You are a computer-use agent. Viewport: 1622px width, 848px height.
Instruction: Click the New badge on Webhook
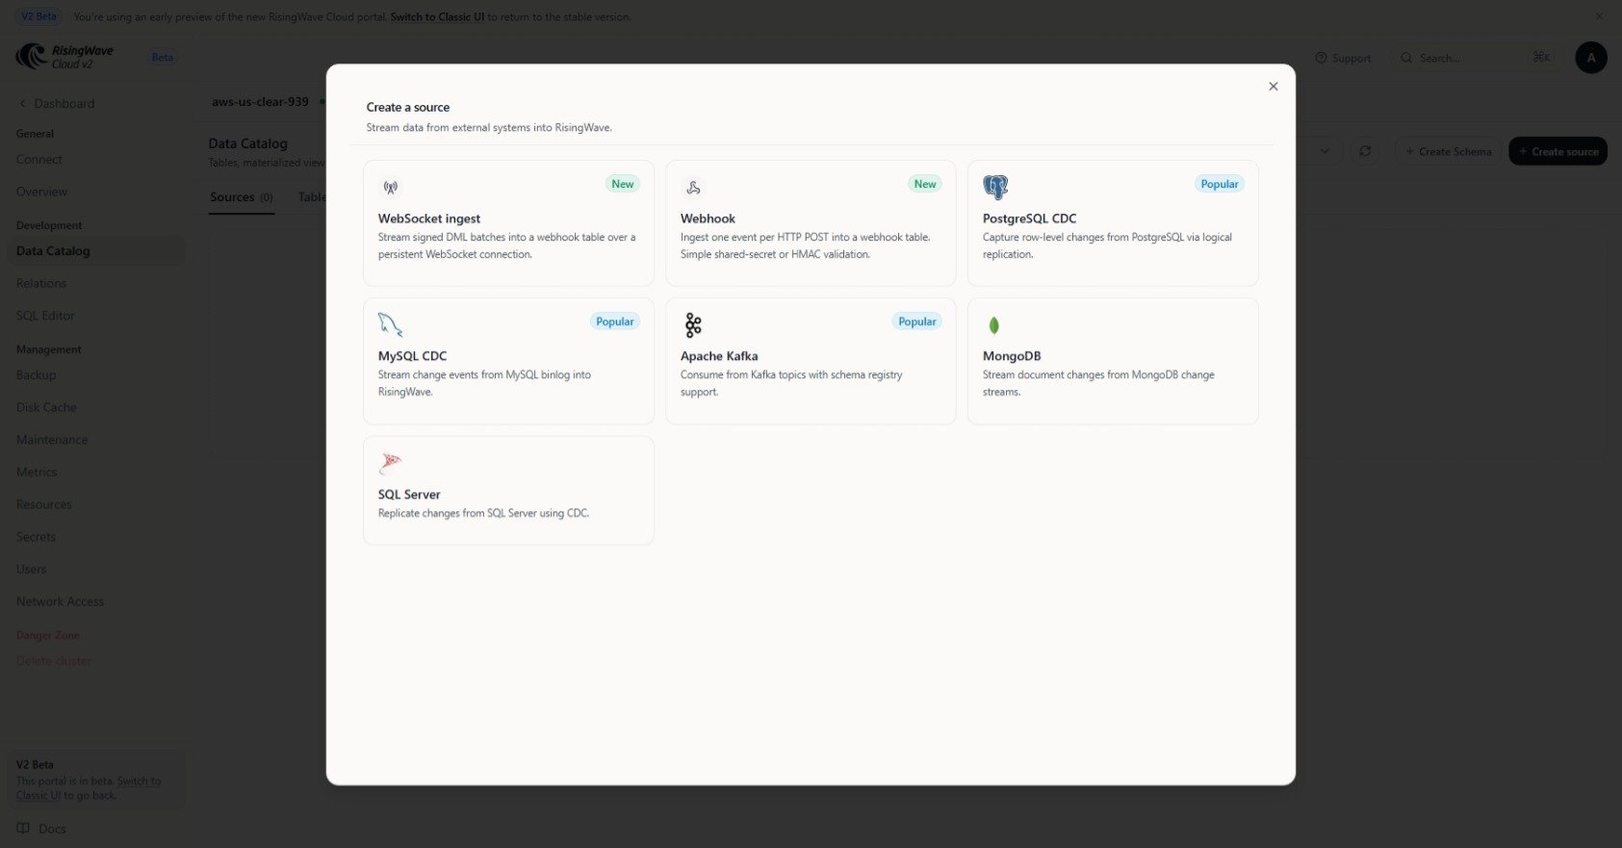[925, 184]
